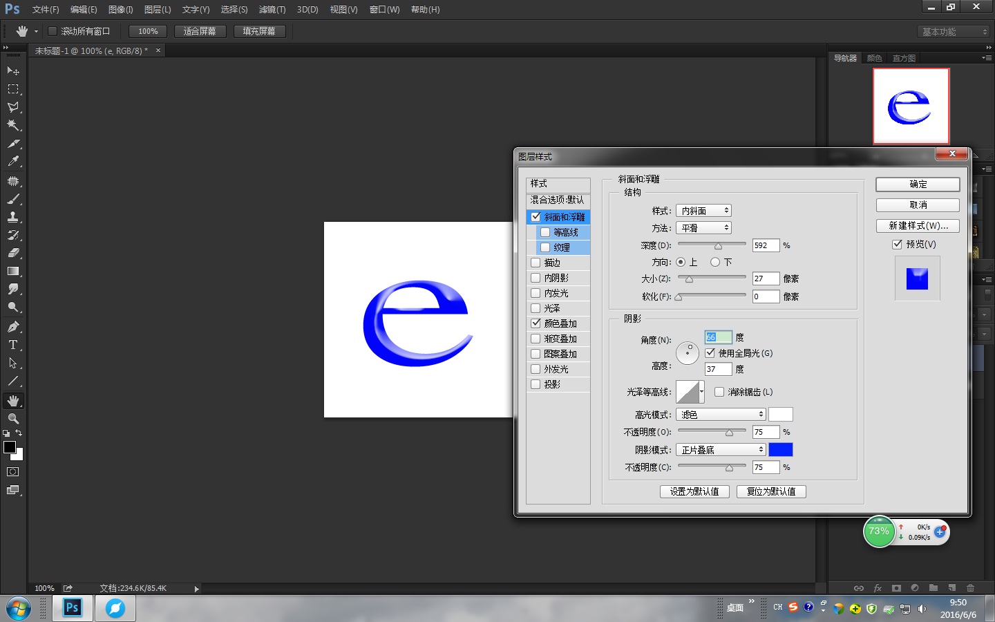Select the 下 direction radio button
This screenshot has width=995, height=622.
click(715, 263)
